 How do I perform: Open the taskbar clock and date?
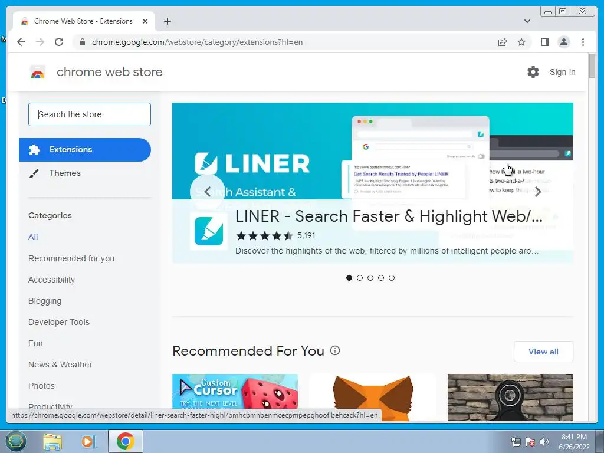pos(574,442)
